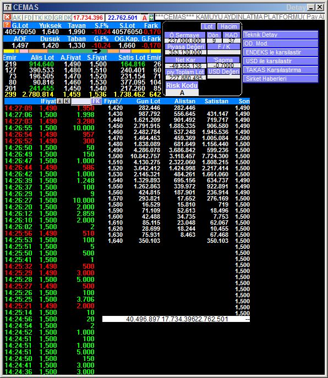Select the FD toolbar tab
The height and width of the screenshot is (378, 328).
[28, 18]
